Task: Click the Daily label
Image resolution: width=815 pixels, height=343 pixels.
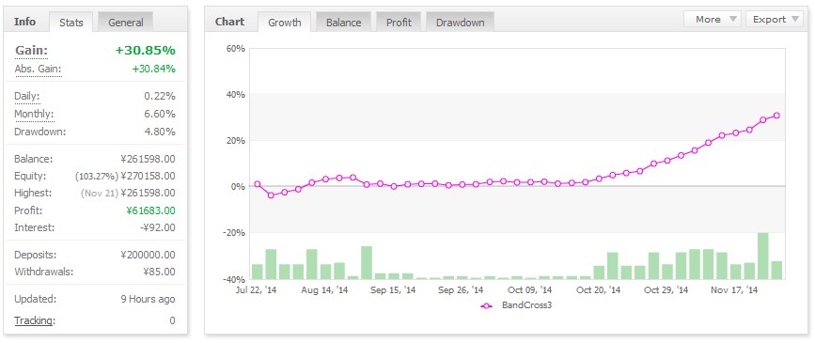Action: [27, 96]
